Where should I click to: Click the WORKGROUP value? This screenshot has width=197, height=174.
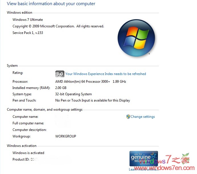tap(66, 136)
